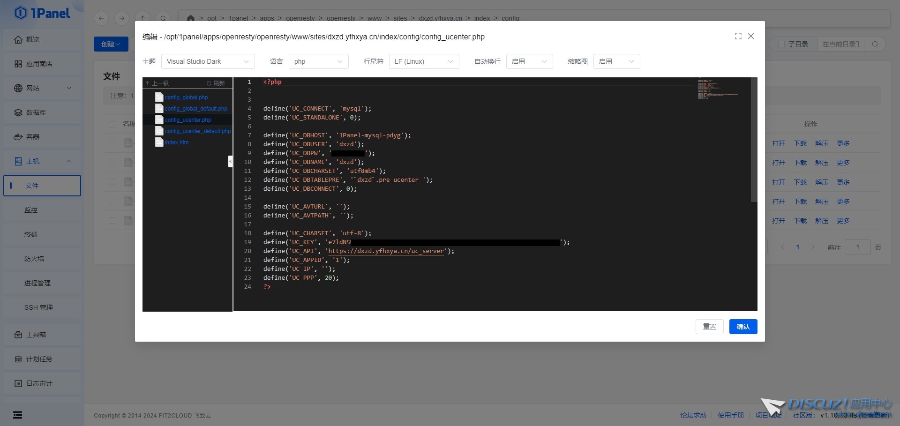This screenshot has height=426, width=900.
Task: Click the pagination go-to page input
Action: point(858,247)
